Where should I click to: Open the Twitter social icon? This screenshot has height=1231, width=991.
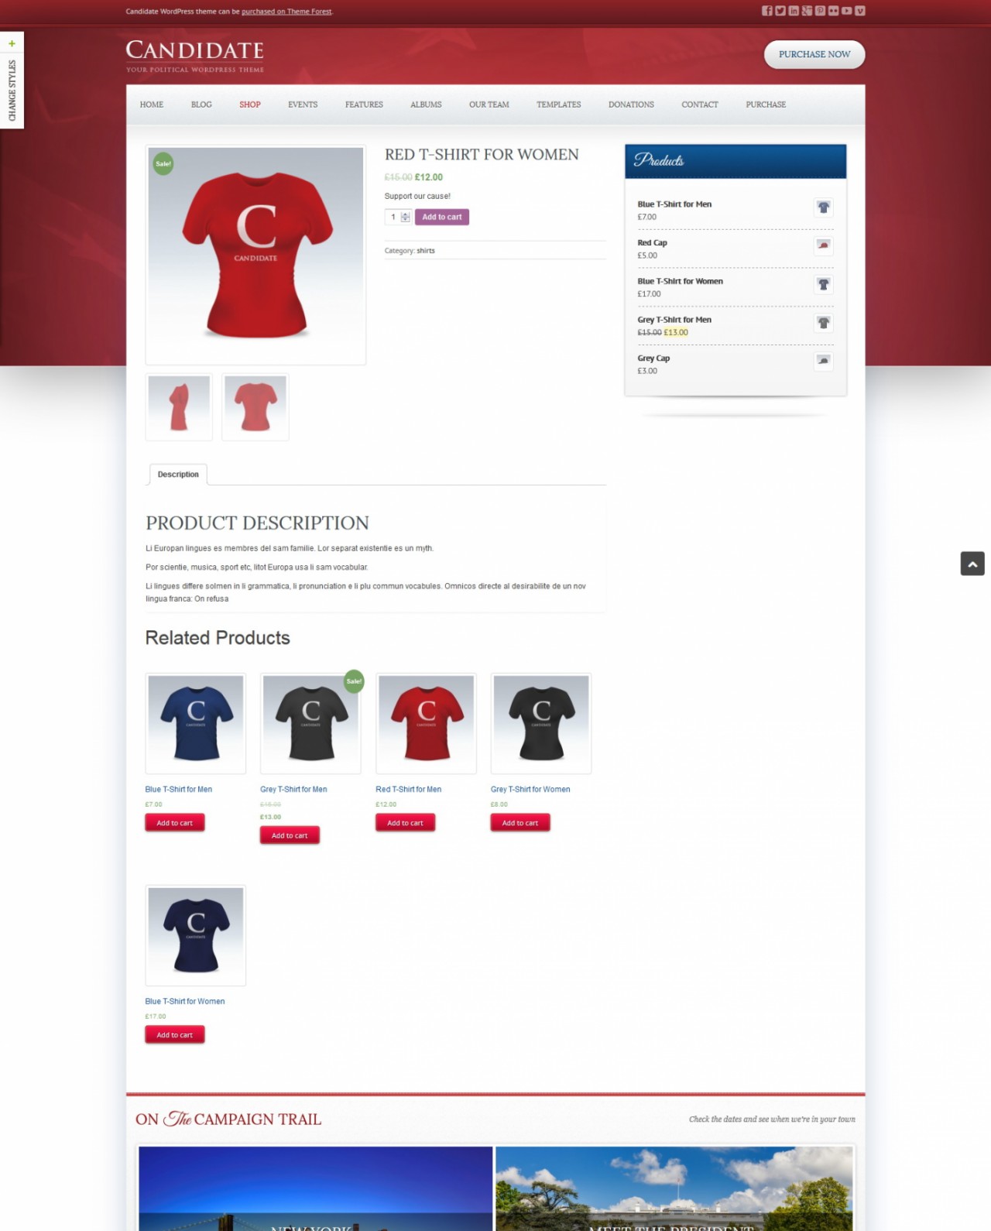pyautogui.click(x=780, y=11)
